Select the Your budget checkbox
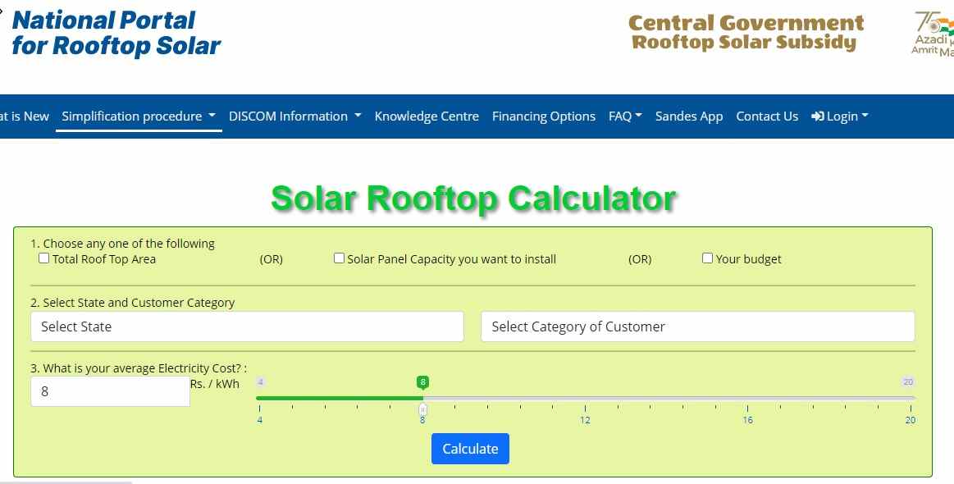 click(707, 258)
